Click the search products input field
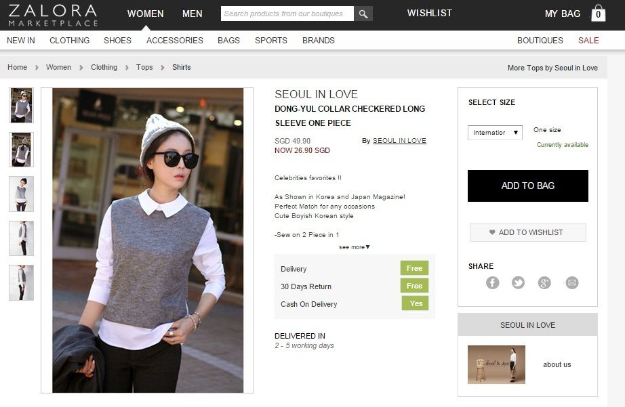This screenshot has height=407, width=625. [287, 14]
